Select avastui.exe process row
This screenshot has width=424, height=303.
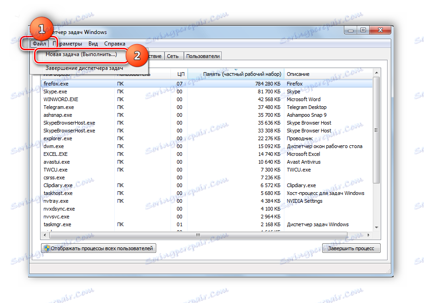pos(207,162)
